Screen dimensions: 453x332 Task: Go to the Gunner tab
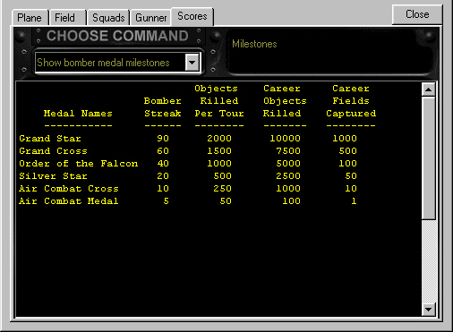[151, 18]
